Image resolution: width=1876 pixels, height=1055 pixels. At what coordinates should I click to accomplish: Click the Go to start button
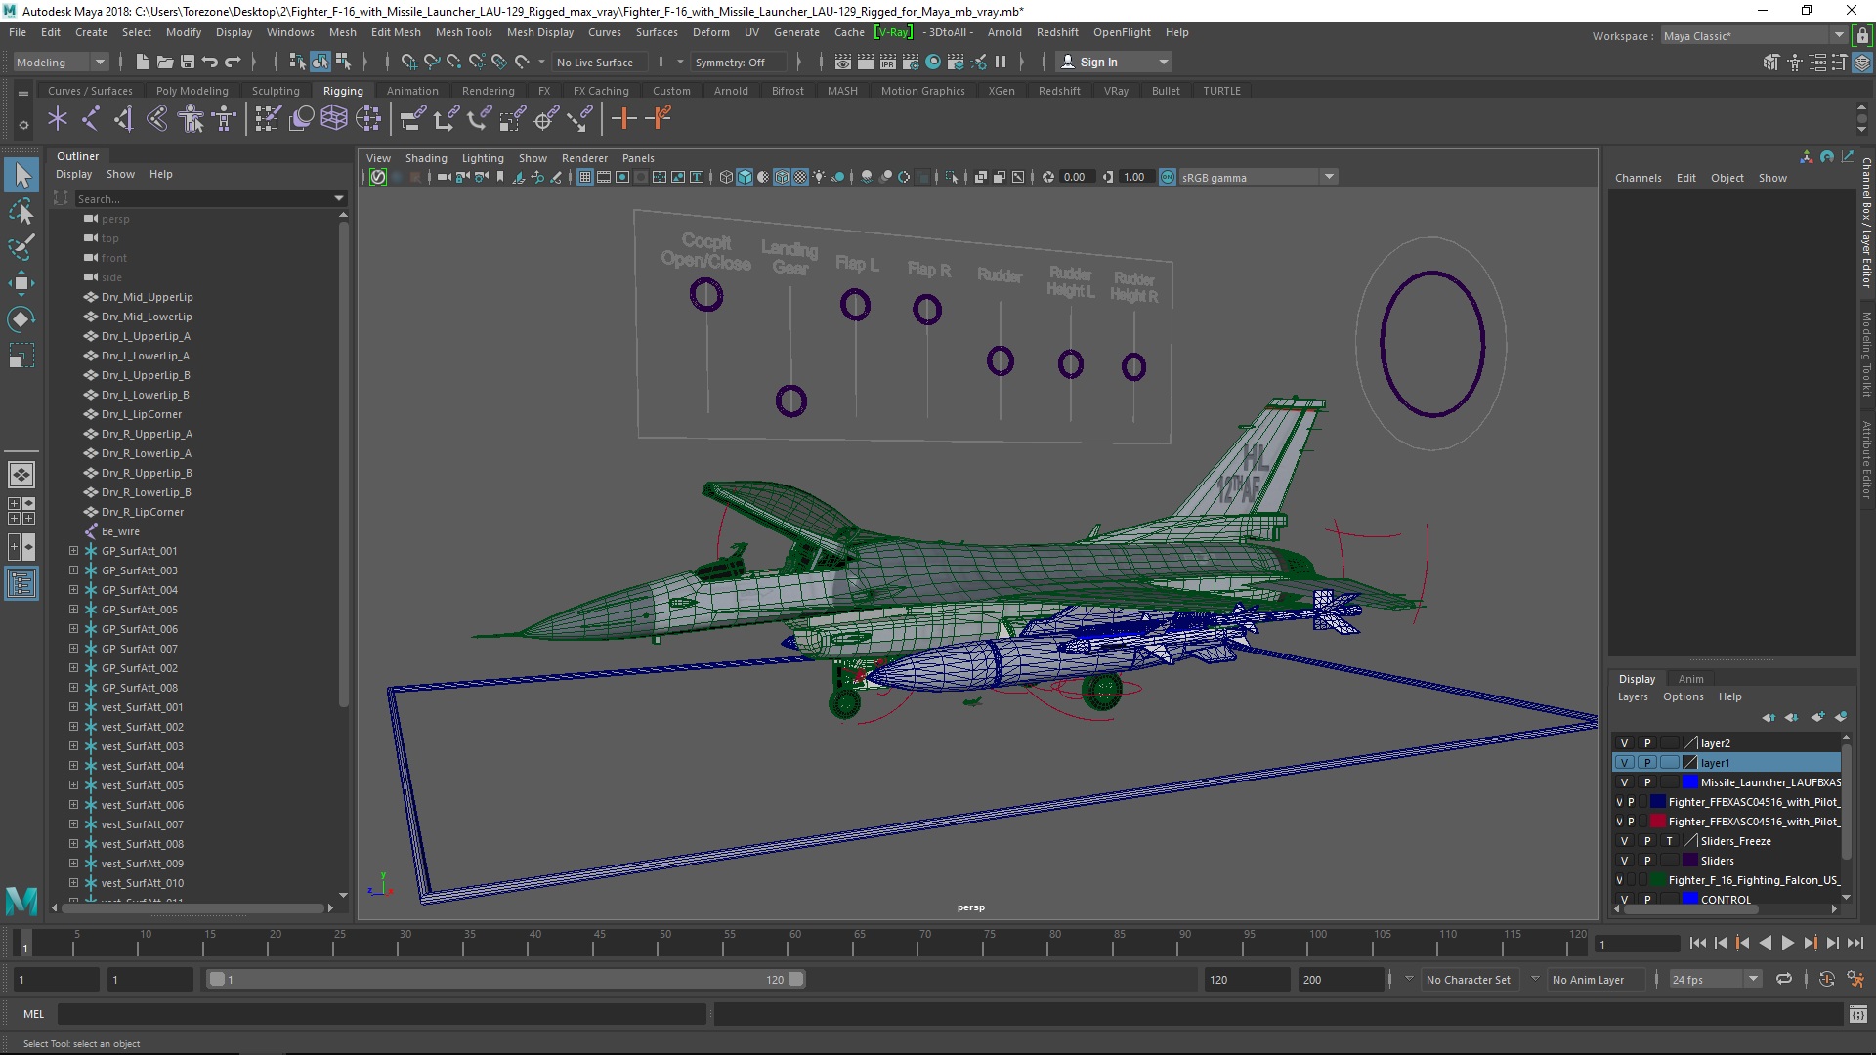(1697, 943)
